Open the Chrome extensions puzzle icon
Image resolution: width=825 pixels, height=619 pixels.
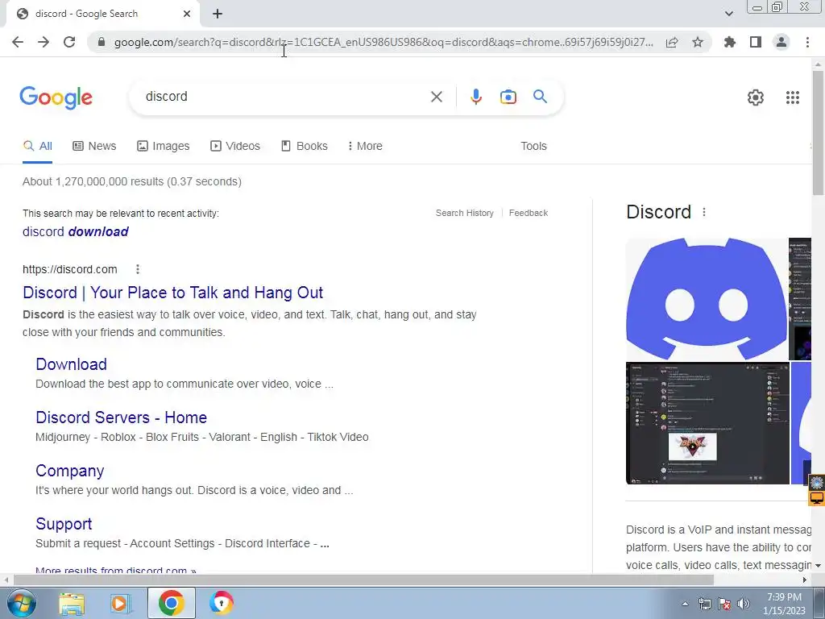730,42
